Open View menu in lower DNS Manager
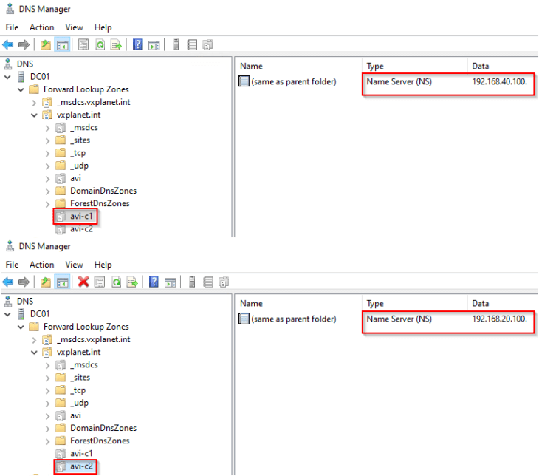 [x=74, y=265]
